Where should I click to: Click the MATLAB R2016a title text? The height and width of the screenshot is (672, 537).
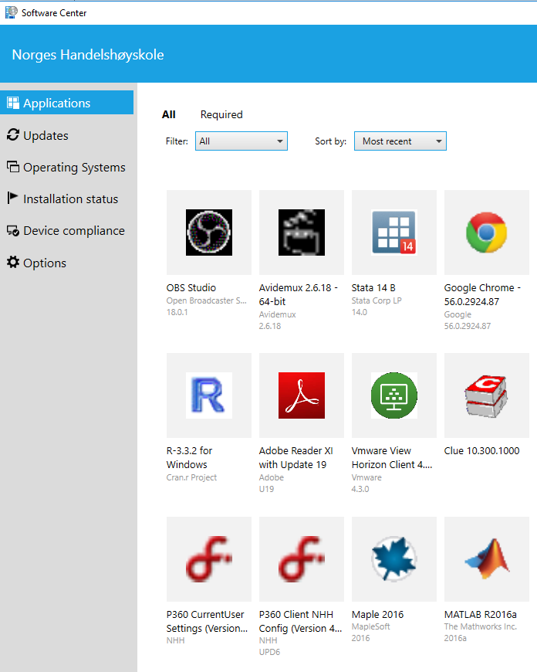tap(481, 615)
